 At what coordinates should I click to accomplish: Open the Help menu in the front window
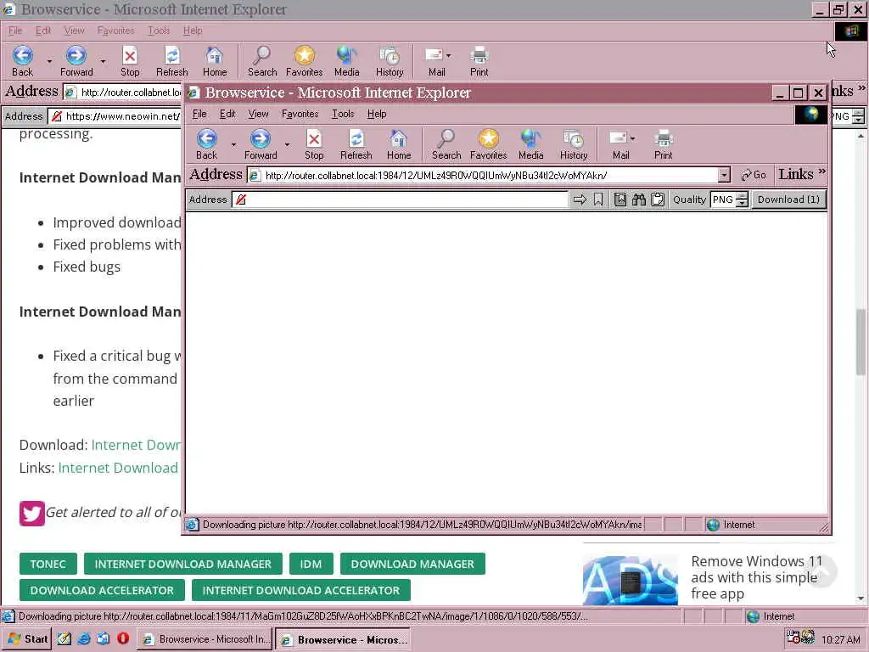coord(377,114)
